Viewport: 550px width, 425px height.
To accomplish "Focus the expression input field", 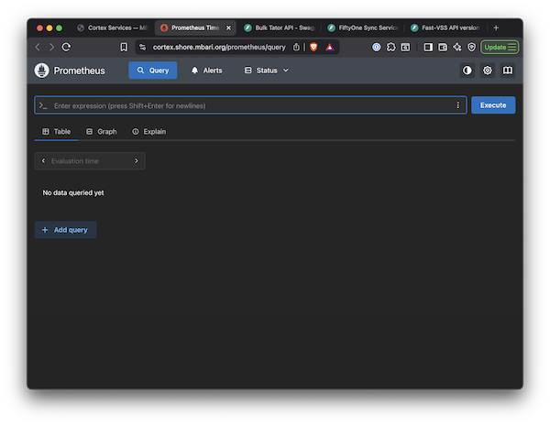I will coord(250,105).
